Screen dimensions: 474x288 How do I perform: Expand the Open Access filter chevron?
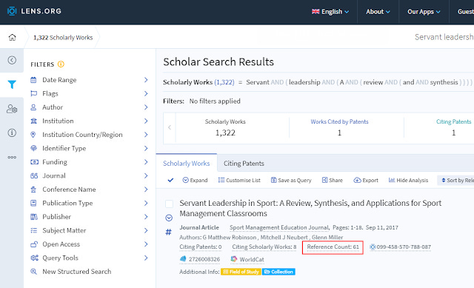(x=146, y=244)
